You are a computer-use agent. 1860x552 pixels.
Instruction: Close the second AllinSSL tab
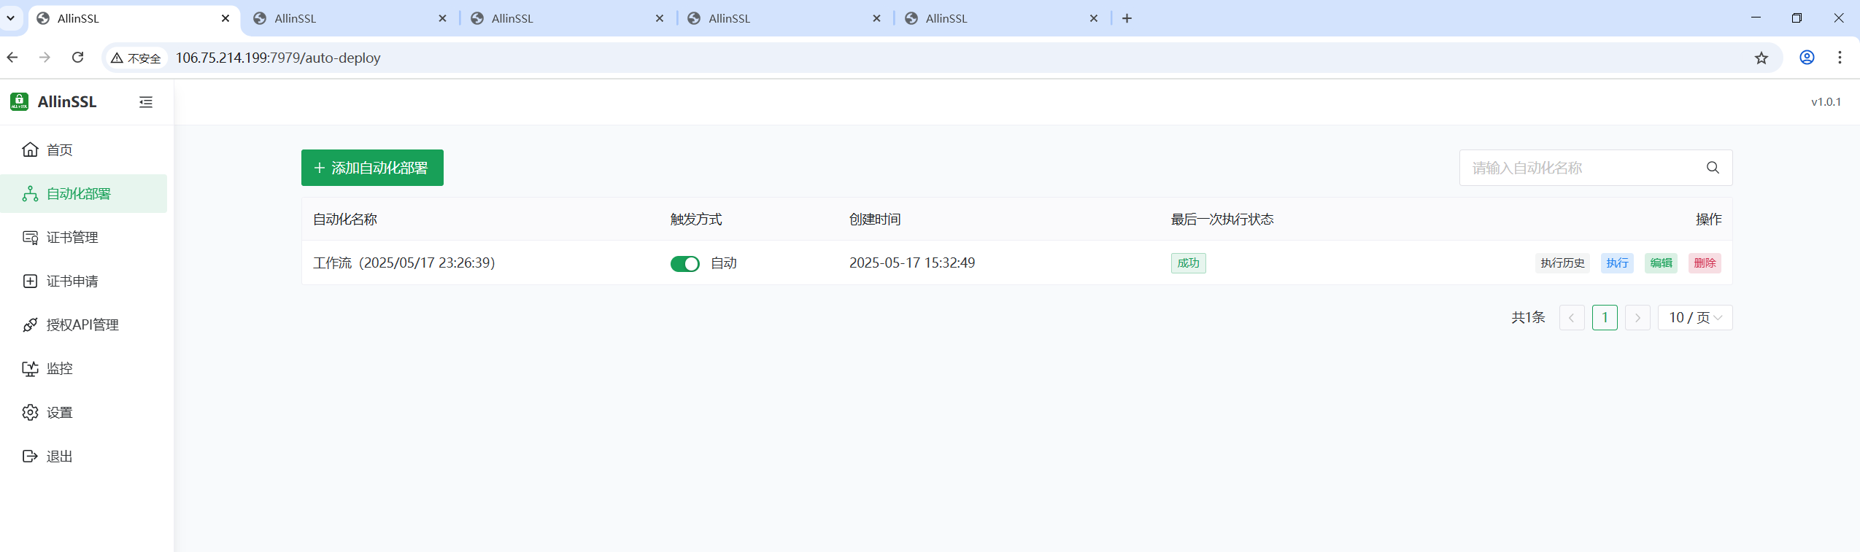(442, 18)
